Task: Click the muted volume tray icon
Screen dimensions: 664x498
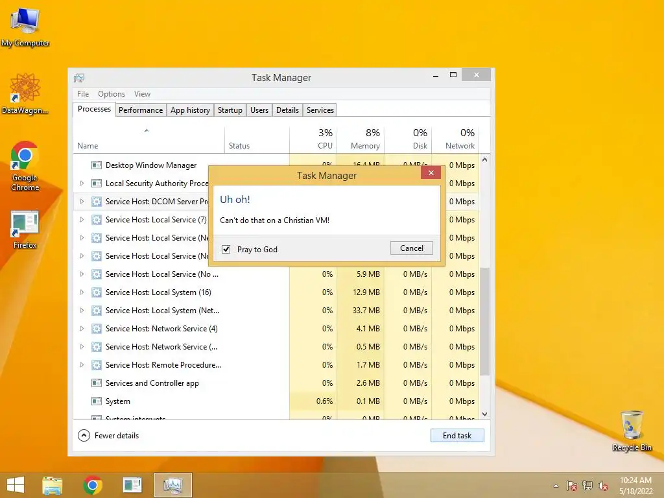Action: point(603,486)
